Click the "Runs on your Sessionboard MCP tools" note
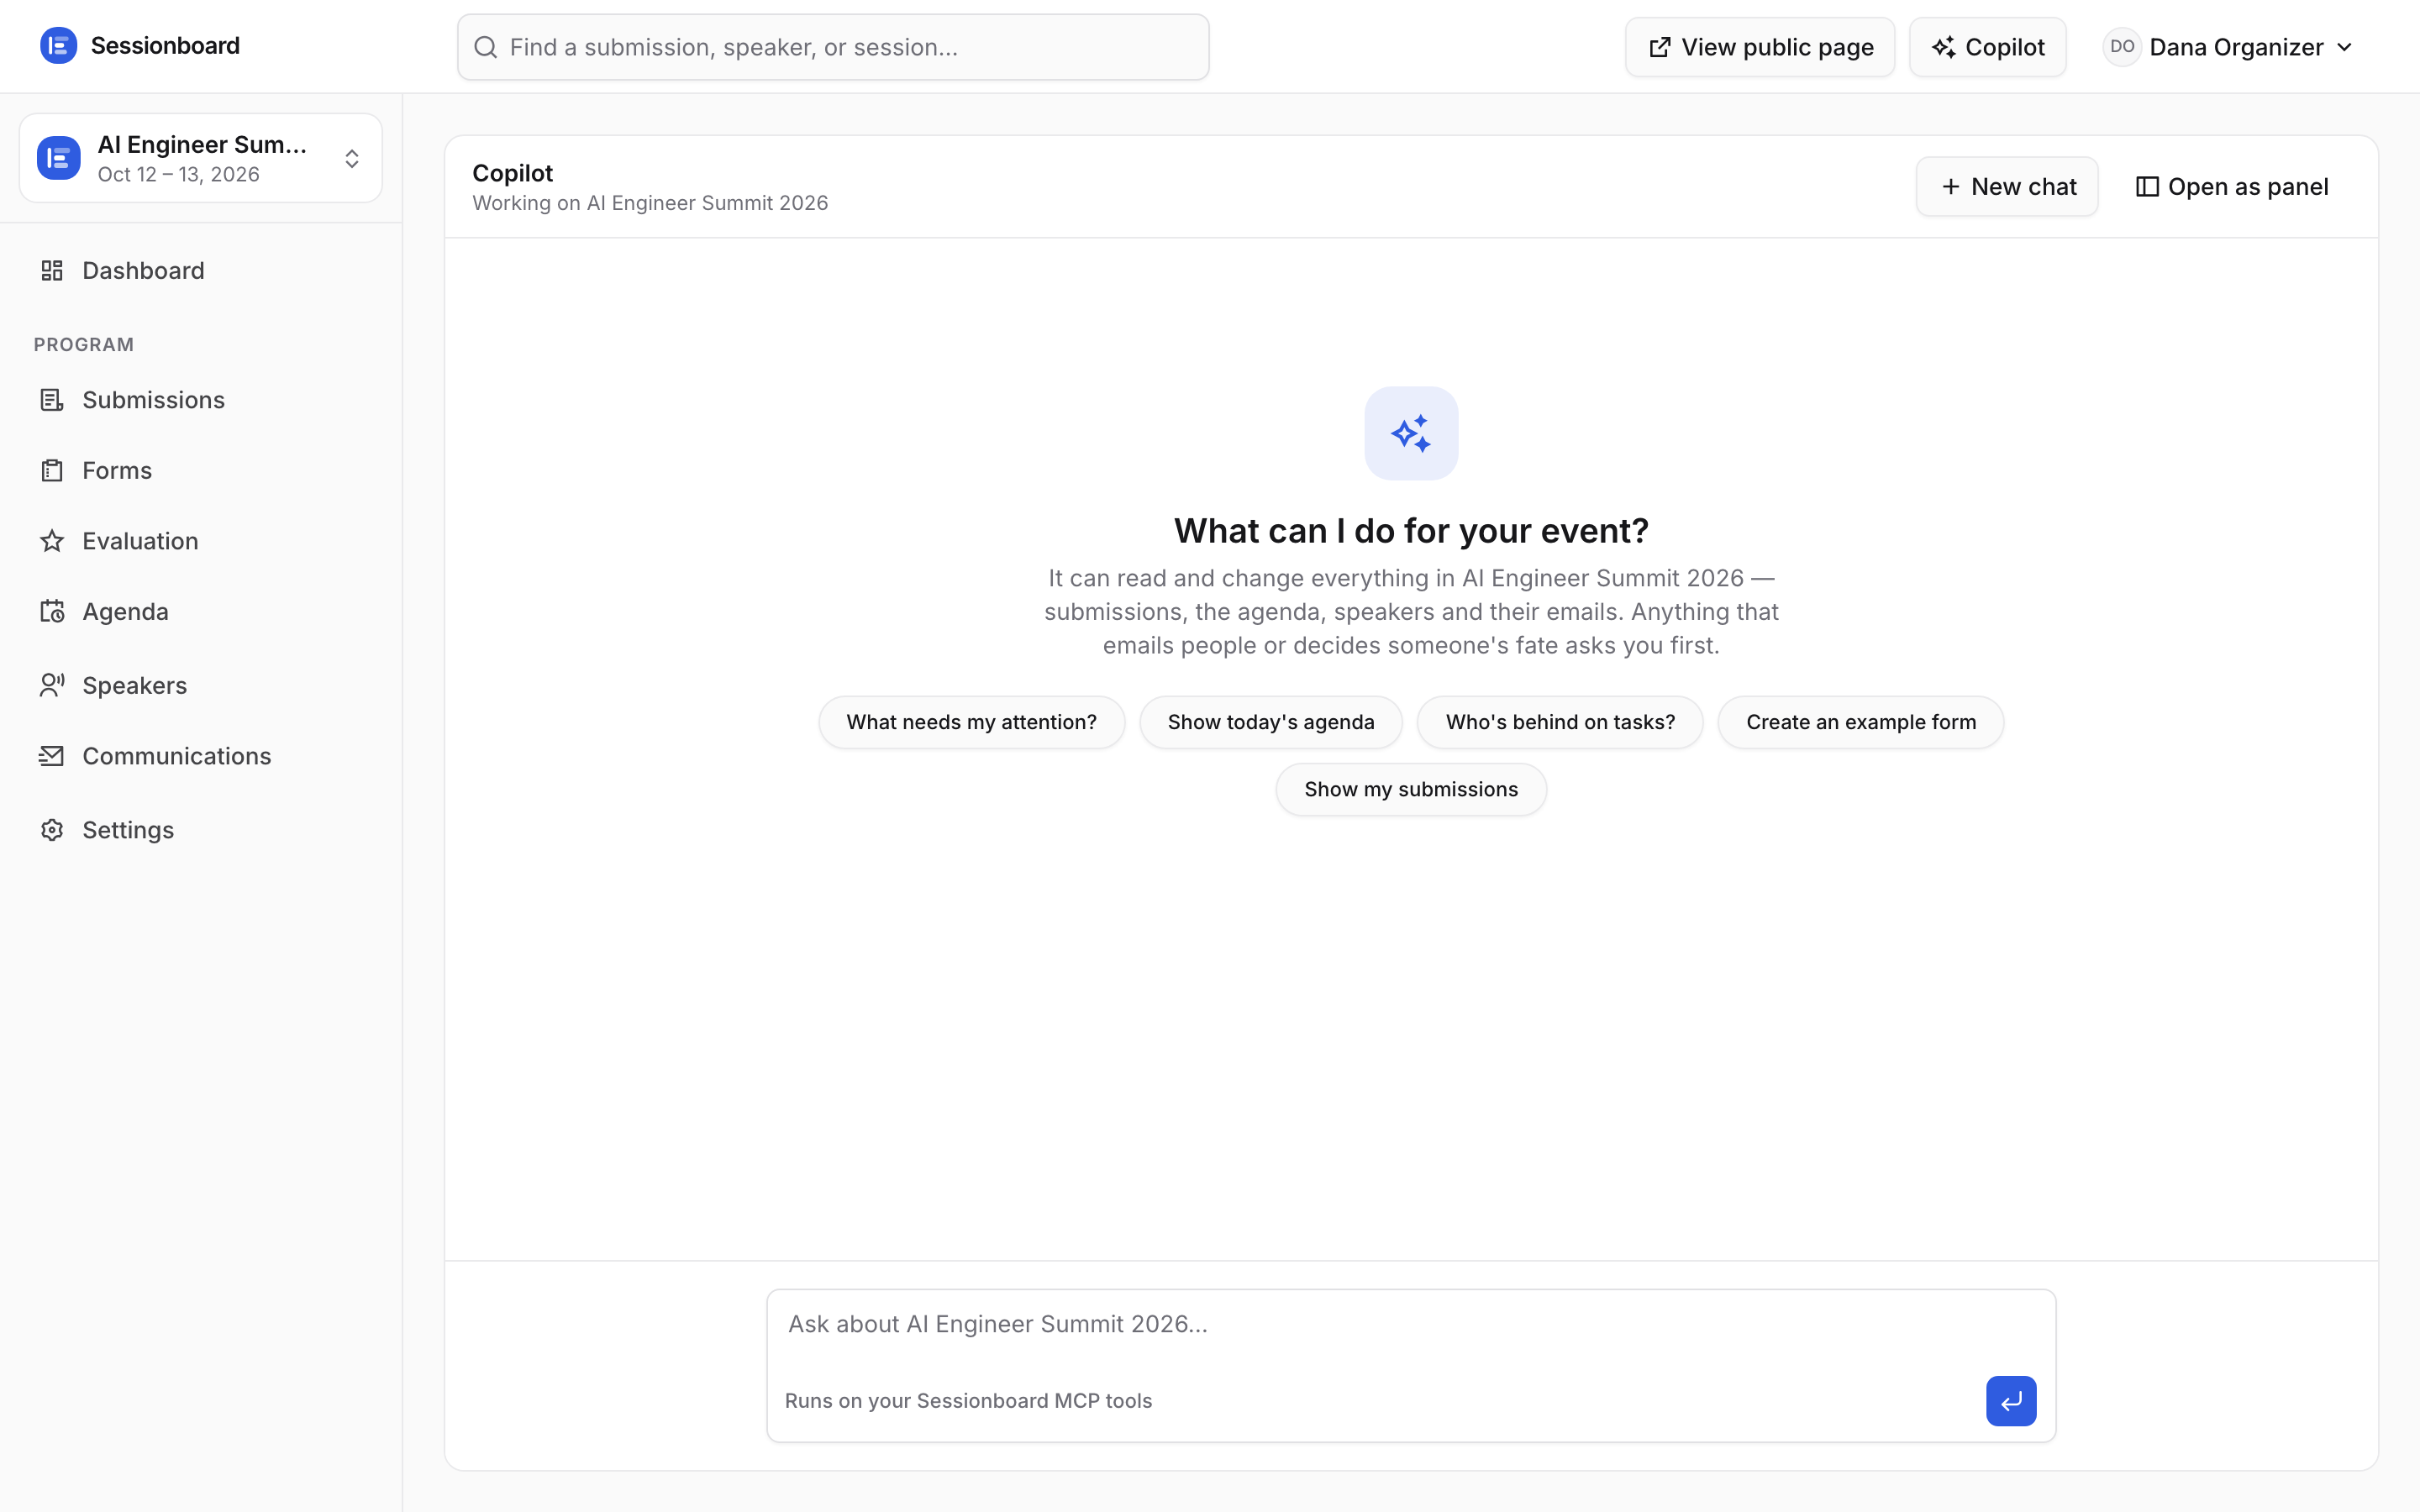 [968, 1401]
